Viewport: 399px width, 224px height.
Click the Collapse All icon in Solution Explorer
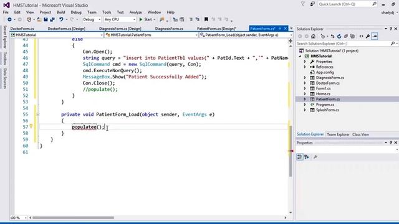pyautogui.click(x=345, y=36)
